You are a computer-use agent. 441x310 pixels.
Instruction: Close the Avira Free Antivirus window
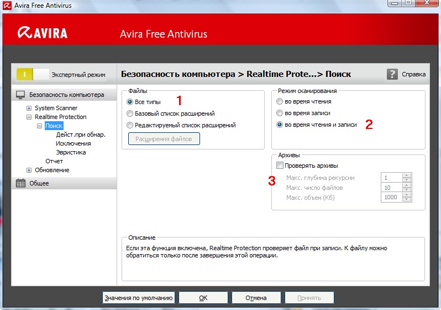point(427,3)
